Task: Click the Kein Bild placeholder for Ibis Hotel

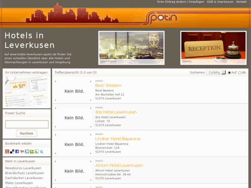Action: (73, 118)
